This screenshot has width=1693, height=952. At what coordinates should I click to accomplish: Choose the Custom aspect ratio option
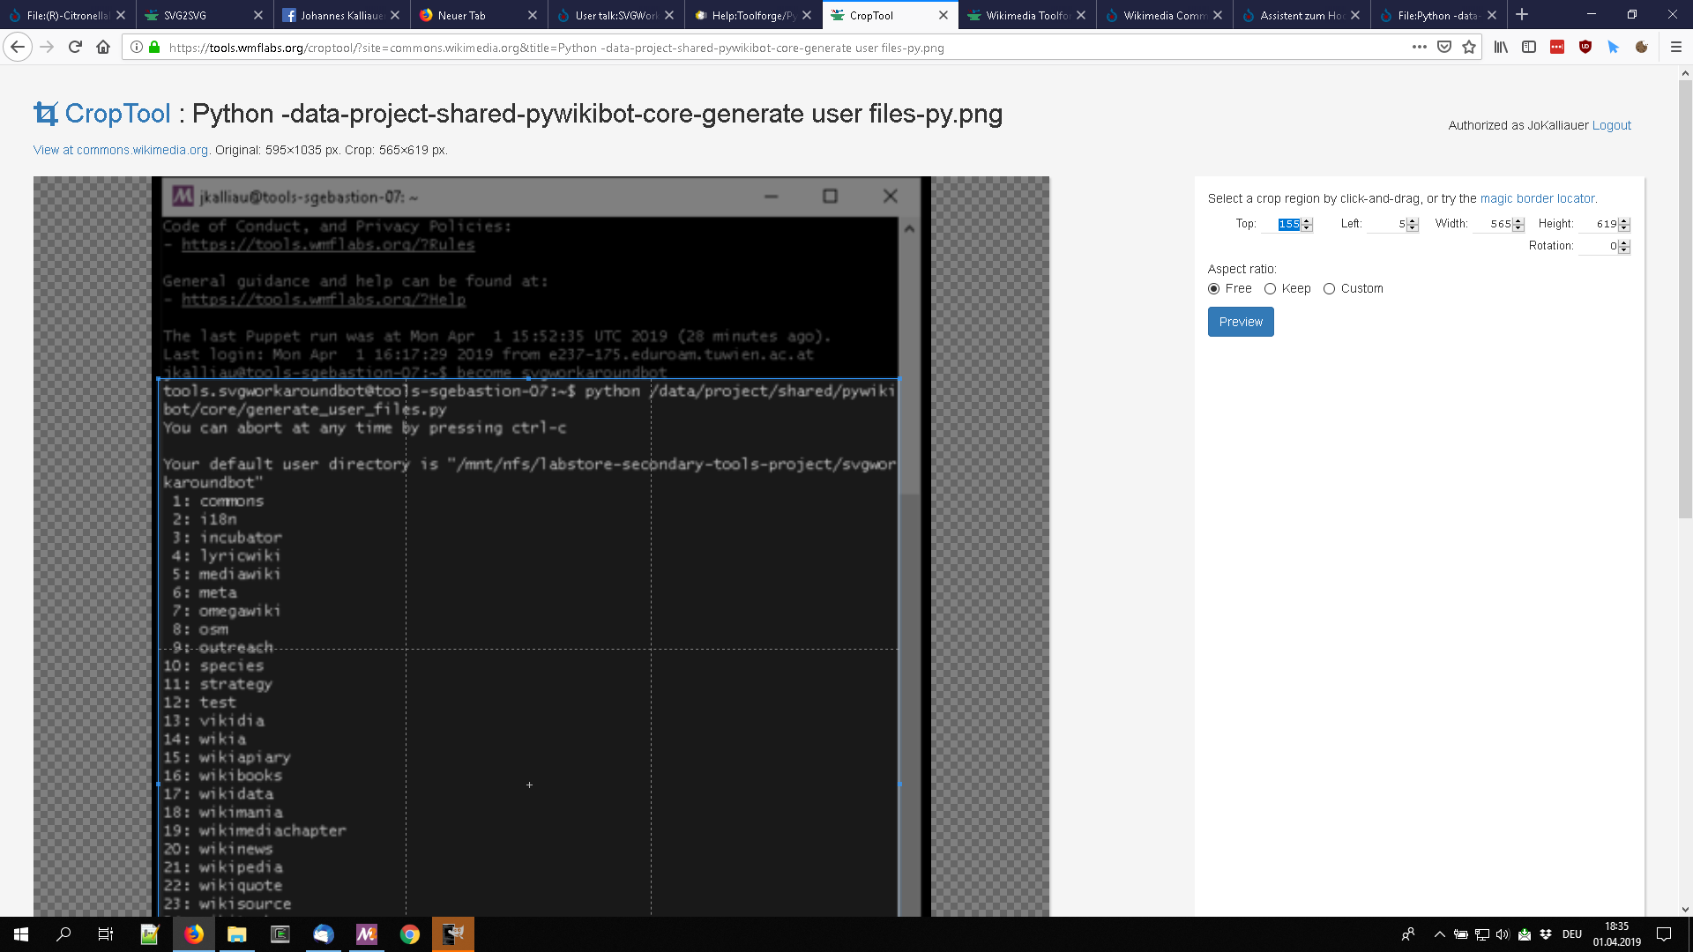[x=1330, y=288]
